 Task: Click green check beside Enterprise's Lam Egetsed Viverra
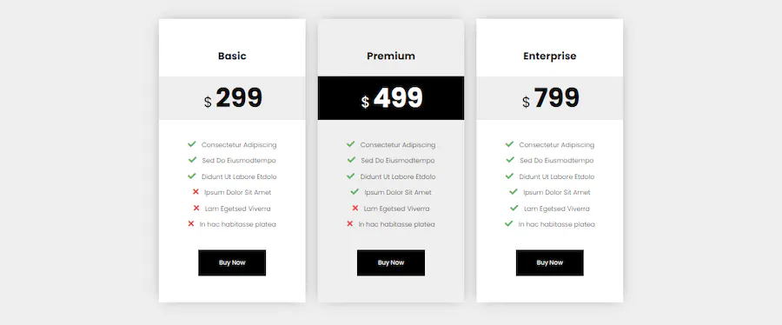514,208
